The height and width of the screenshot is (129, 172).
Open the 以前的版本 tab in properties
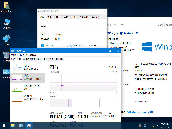point(85,17)
